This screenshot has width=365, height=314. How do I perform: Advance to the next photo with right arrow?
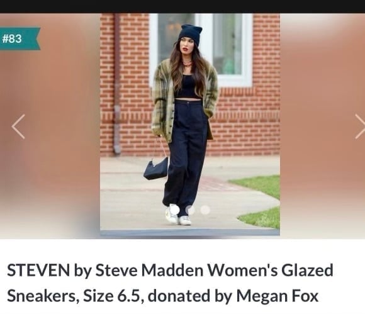(x=360, y=126)
